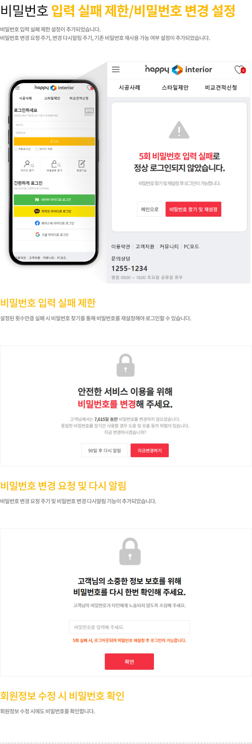Screen dimensions: 252x744
Task: Click the 네이버 아이디로 로그인 green button
Action: (54, 200)
